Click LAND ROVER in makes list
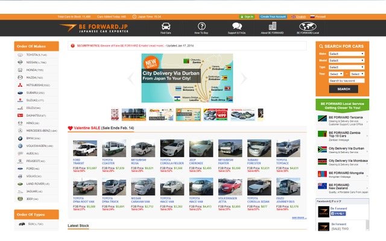The height and width of the screenshot is (241, 386). click(37, 184)
